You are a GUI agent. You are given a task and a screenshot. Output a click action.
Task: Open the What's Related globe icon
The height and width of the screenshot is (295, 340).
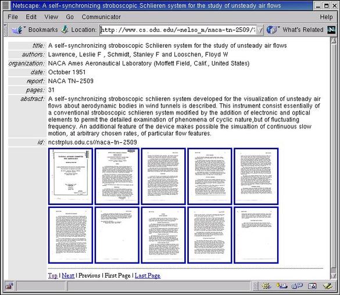(272, 30)
